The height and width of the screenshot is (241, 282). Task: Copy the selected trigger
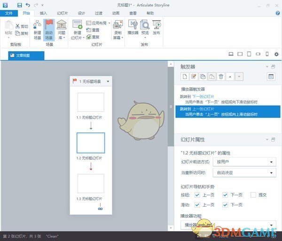pyautogui.click(x=203, y=77)
